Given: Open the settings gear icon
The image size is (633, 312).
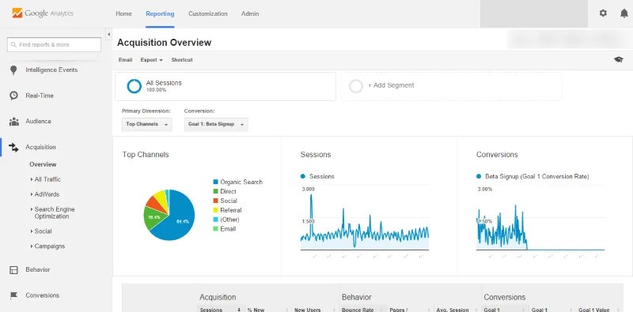Looking at the screenshot, I should tap(603, 13).
